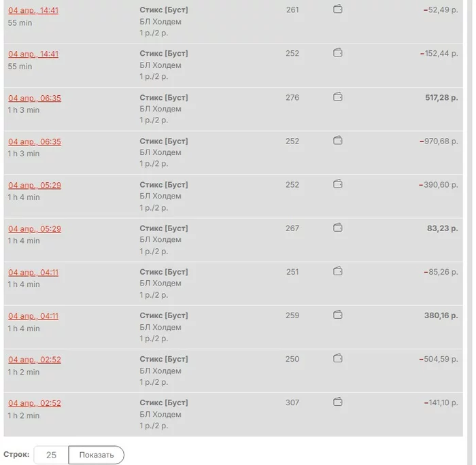Open 04 апр., 06:35 link showing −970,68 р.
Screen dimensions: 476x465
click(x=35, y=141)
